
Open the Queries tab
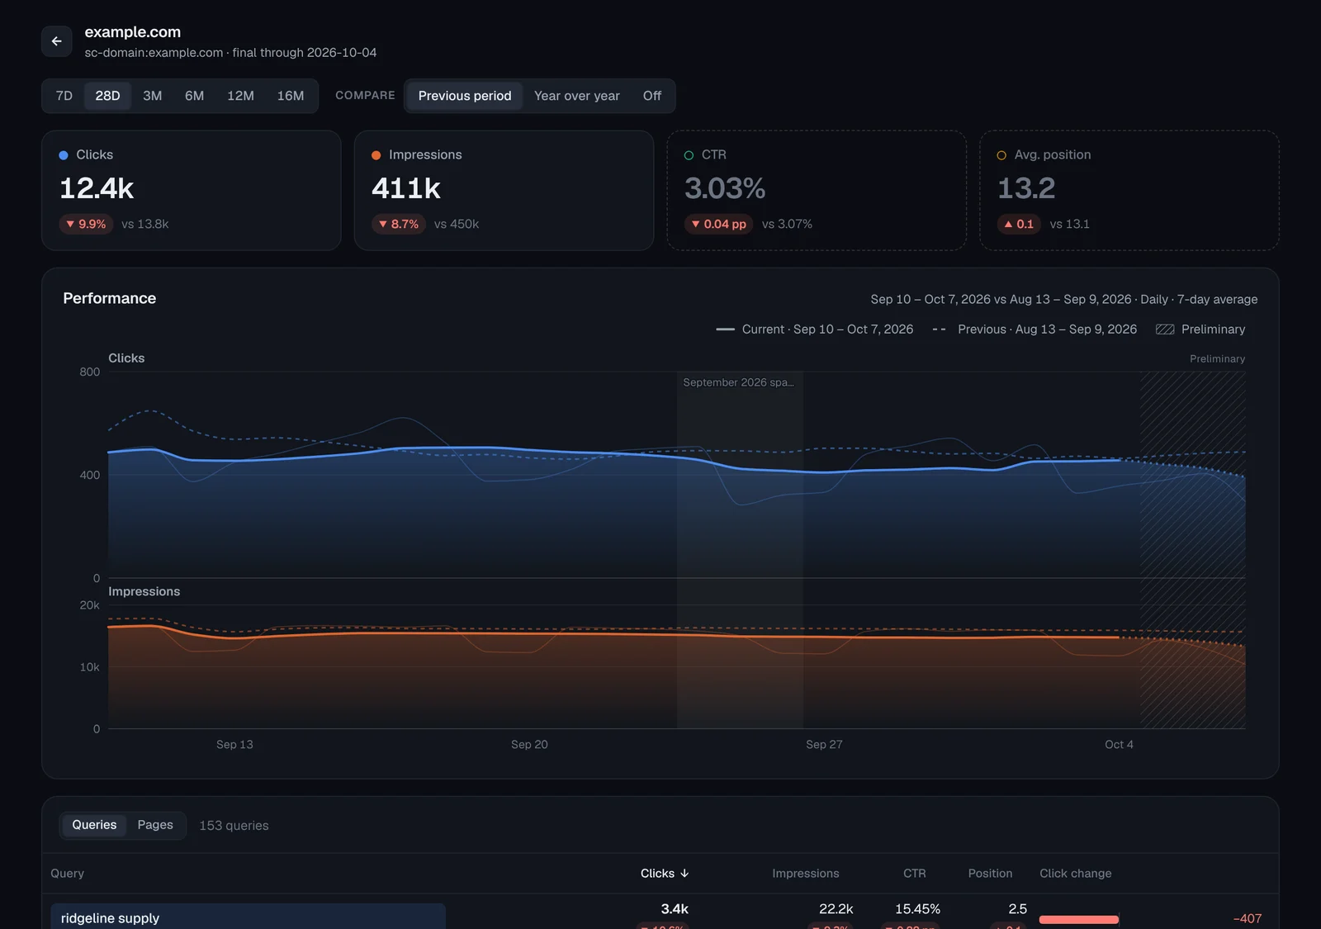pyautogui.click(x=94, y=825)
